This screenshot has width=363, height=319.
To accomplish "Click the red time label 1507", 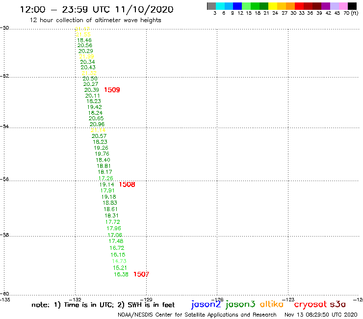I will coord(141,274).
